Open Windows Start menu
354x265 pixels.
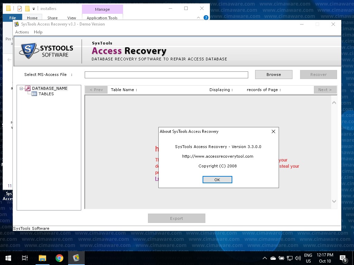click(x=8, y=258)
